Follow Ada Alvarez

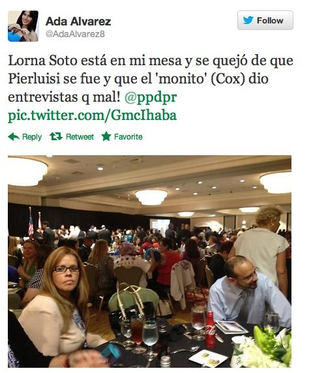(265, 20)
